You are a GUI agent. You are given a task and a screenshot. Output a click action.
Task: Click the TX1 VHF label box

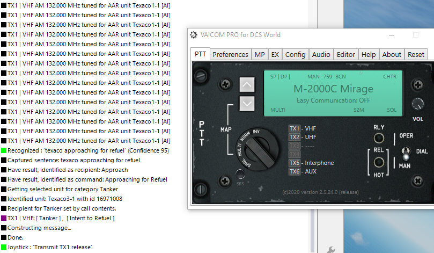pos(294,128)
